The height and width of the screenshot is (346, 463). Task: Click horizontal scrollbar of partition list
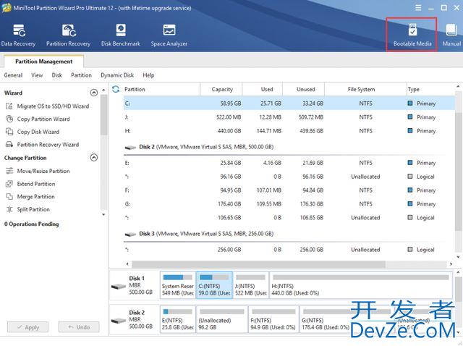[258, 264]
